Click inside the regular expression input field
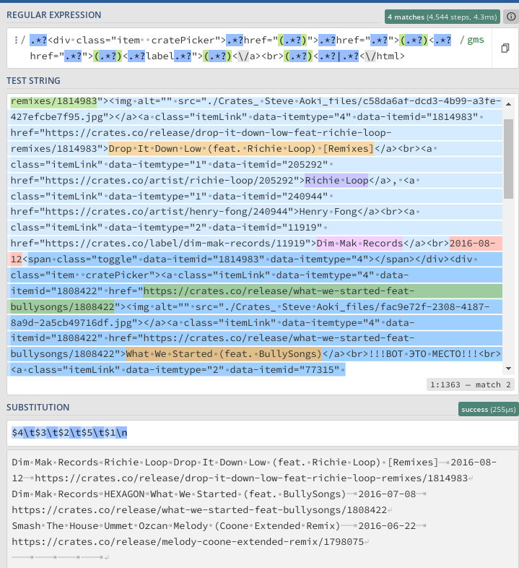 click(x=249, y=48)
